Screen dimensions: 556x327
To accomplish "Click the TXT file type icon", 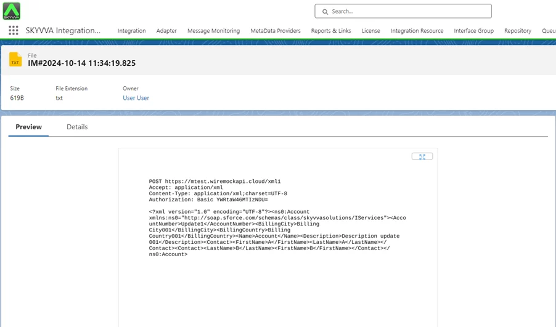I will pos(15,60).
